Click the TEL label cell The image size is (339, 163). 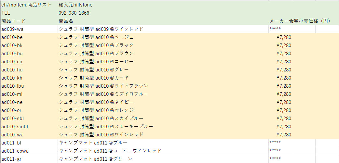pos(6,13)
